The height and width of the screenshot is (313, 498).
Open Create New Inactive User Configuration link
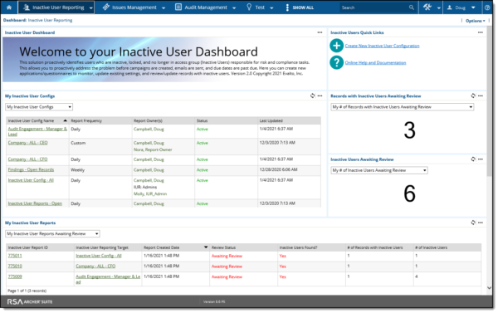(x=382, y=46)
